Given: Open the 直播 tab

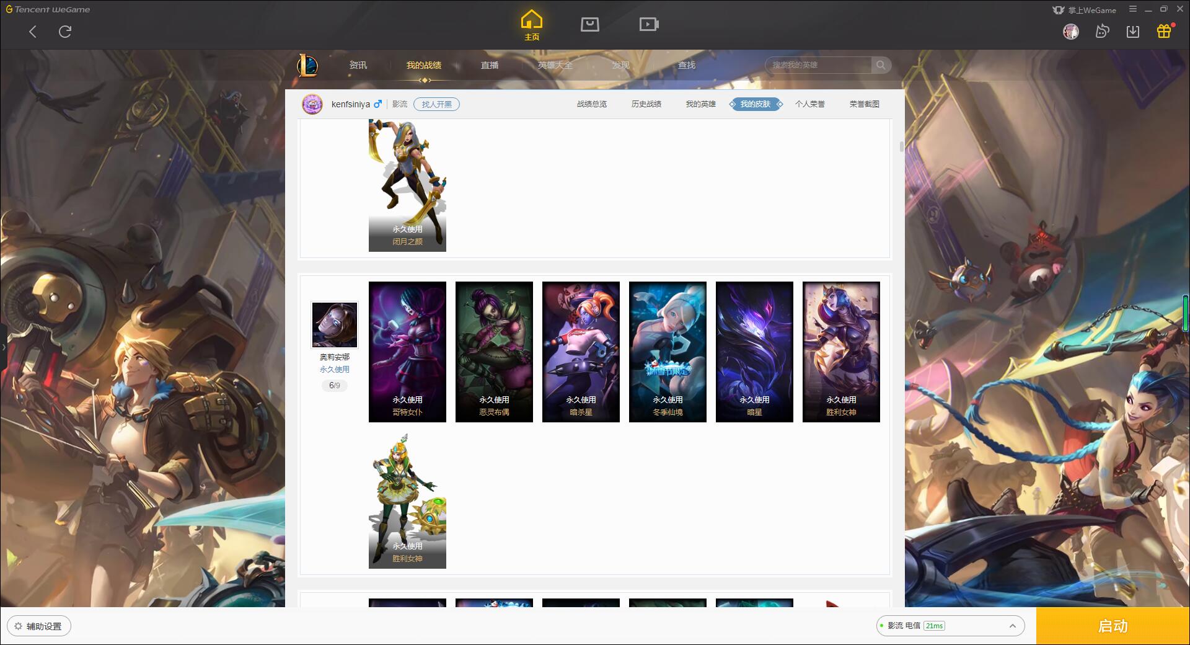Looking at the screenshot, I should click(x=490, y=65).
